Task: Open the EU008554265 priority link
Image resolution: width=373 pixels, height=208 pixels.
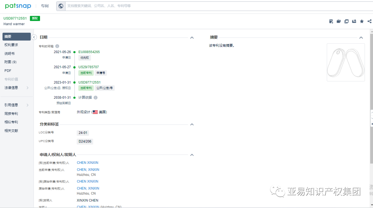Action: (88, 52)
